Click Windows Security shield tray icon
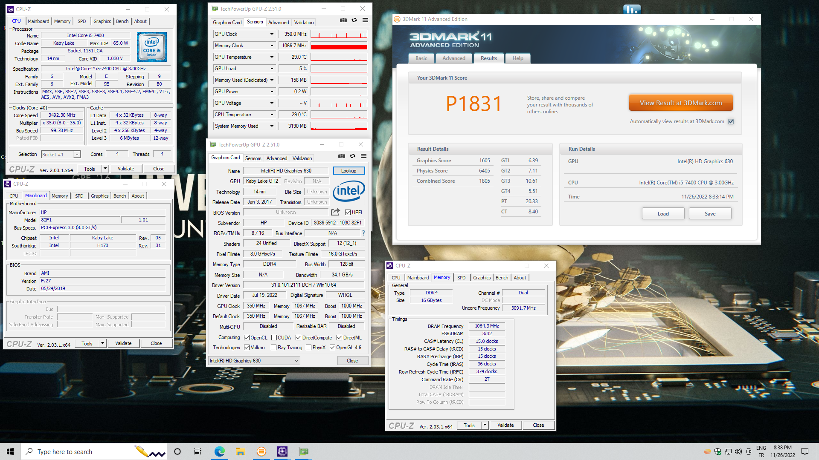 [718, 451]
